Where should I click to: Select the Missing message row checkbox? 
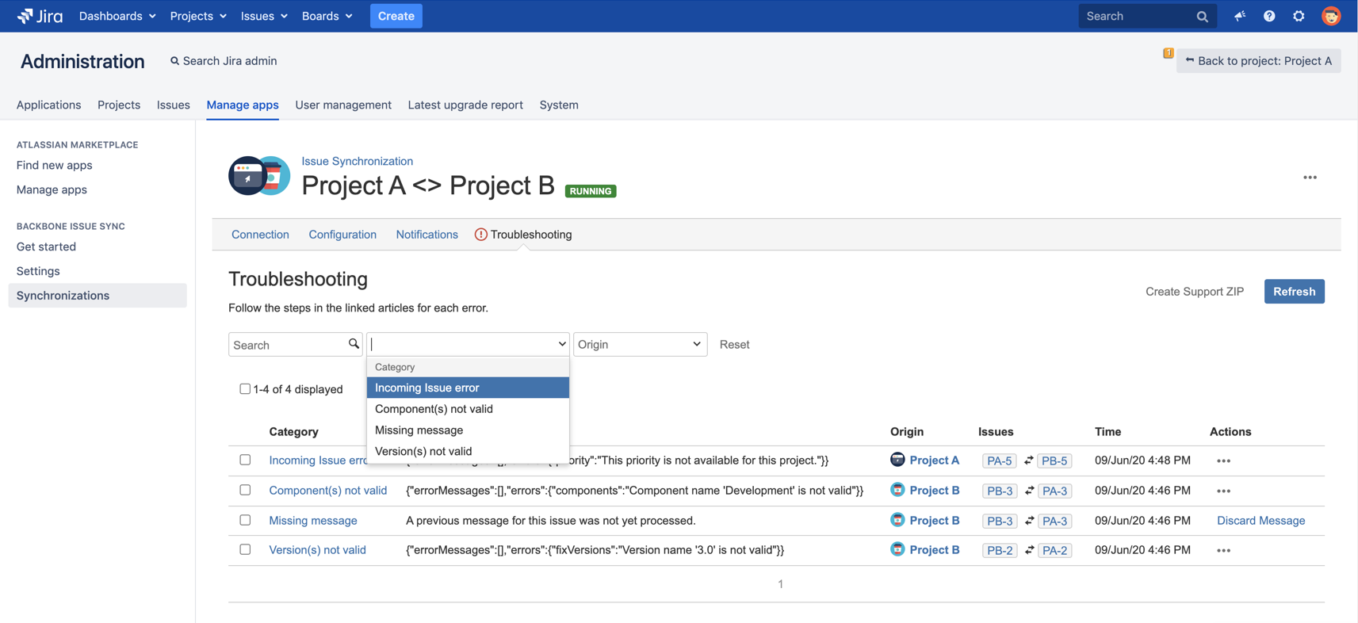(x=245, y=520)
